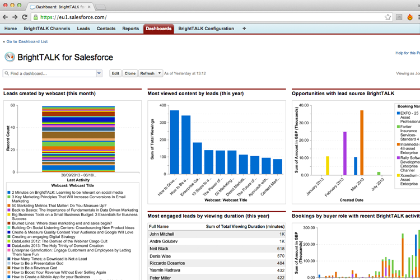Follow the Go to Dashboard List link
Screen dimensions: 420x280
pyautogui.click(x=26, y=41)
